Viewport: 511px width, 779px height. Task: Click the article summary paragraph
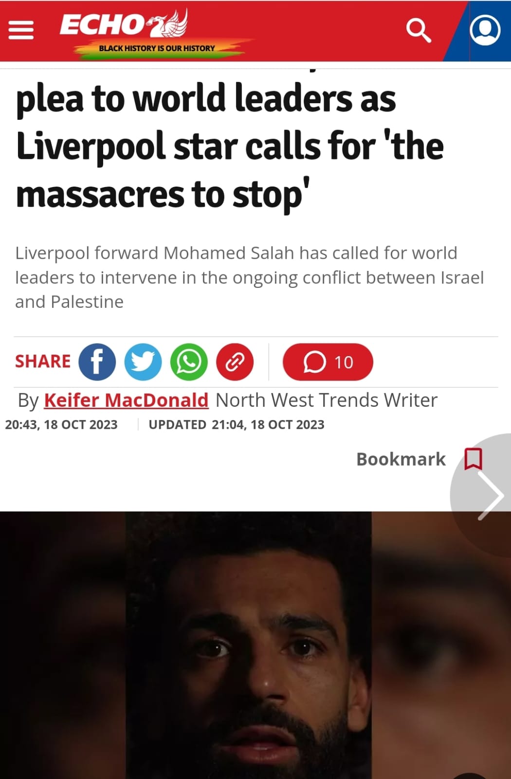click(250, 277)
